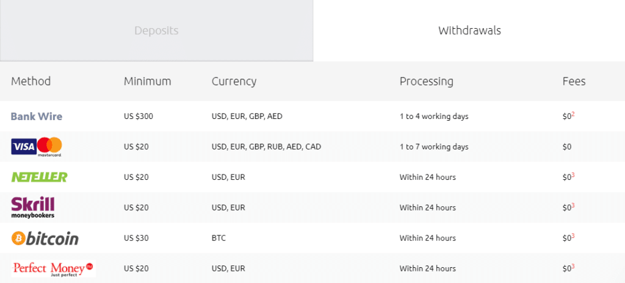
Task: Open the Perfect Money logo
Action: click(x=54, y=268)
